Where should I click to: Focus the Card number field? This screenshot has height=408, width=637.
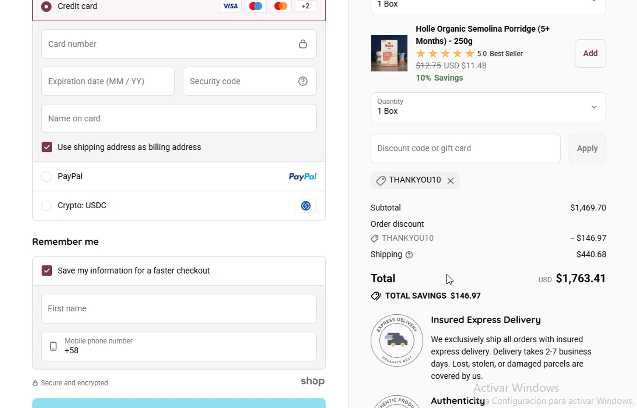pyautogui.click(x=179, y=44)
